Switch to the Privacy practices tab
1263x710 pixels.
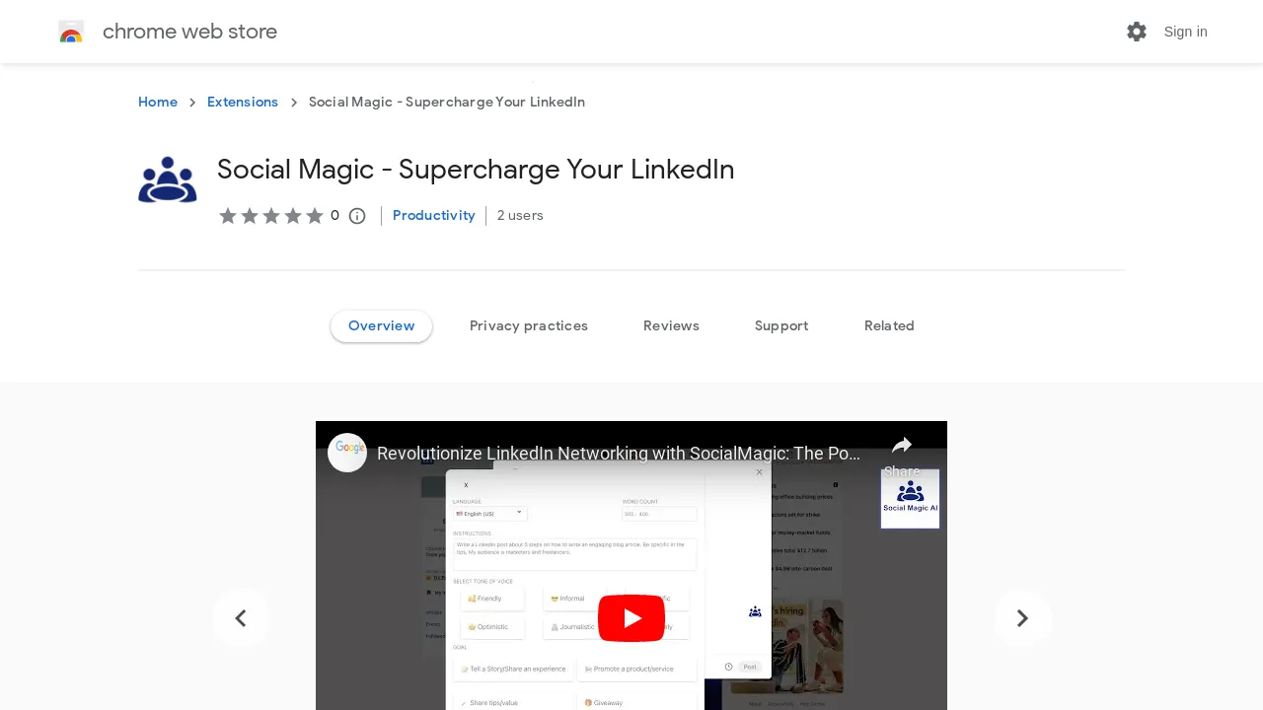tap(529, 325)
